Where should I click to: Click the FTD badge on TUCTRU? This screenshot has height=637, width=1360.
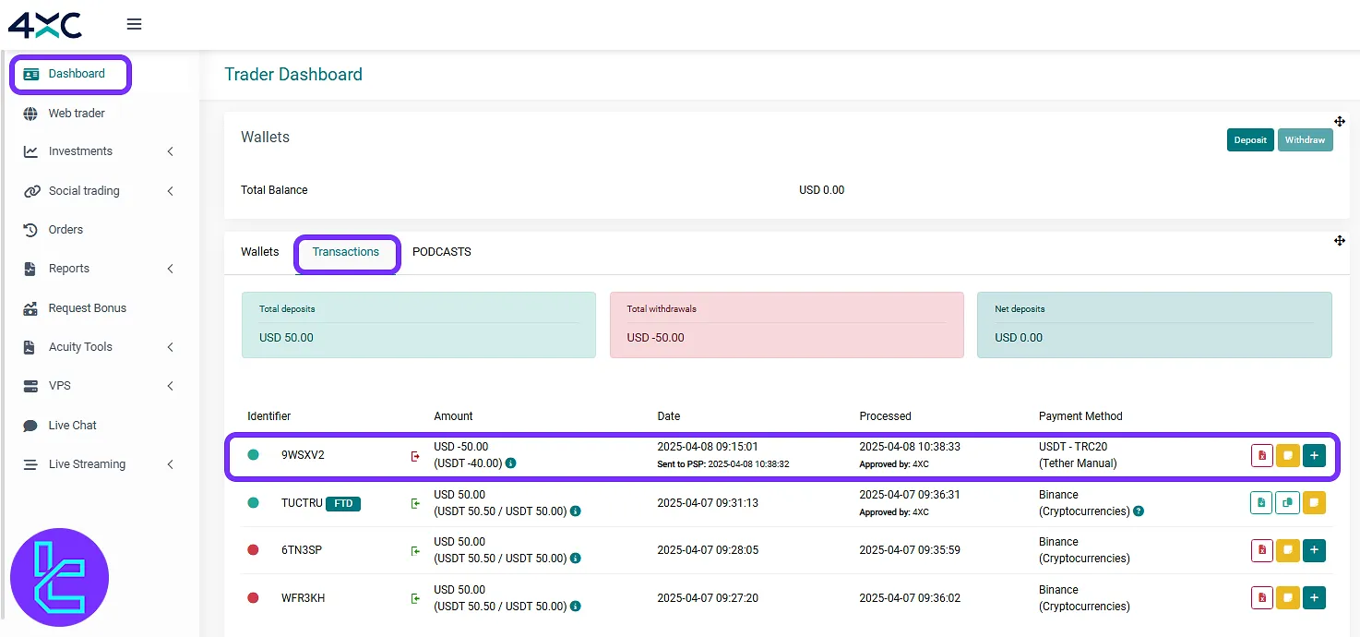(343, 503)
